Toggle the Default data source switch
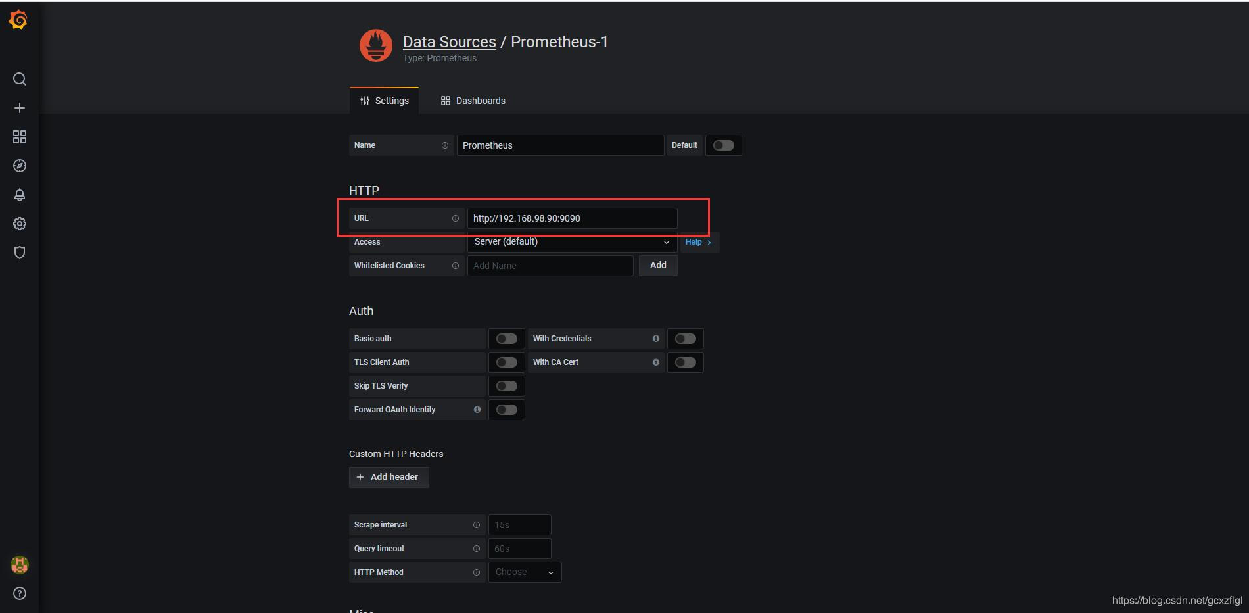Viewport: 1249px width, 613px height. tap(724, 145)
